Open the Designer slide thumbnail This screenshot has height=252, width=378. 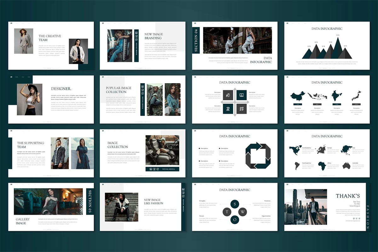click(x=51, y=100)
